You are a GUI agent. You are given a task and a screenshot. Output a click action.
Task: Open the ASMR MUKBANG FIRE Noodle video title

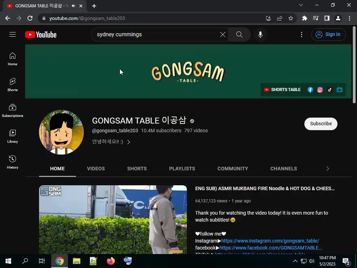pos(265,188)
